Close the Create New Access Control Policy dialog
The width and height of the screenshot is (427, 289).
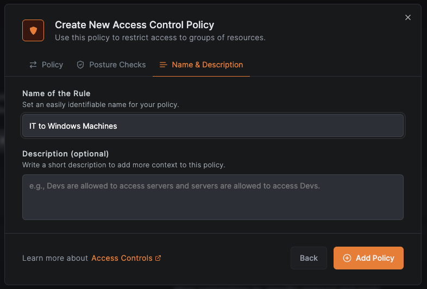[407, 17]
